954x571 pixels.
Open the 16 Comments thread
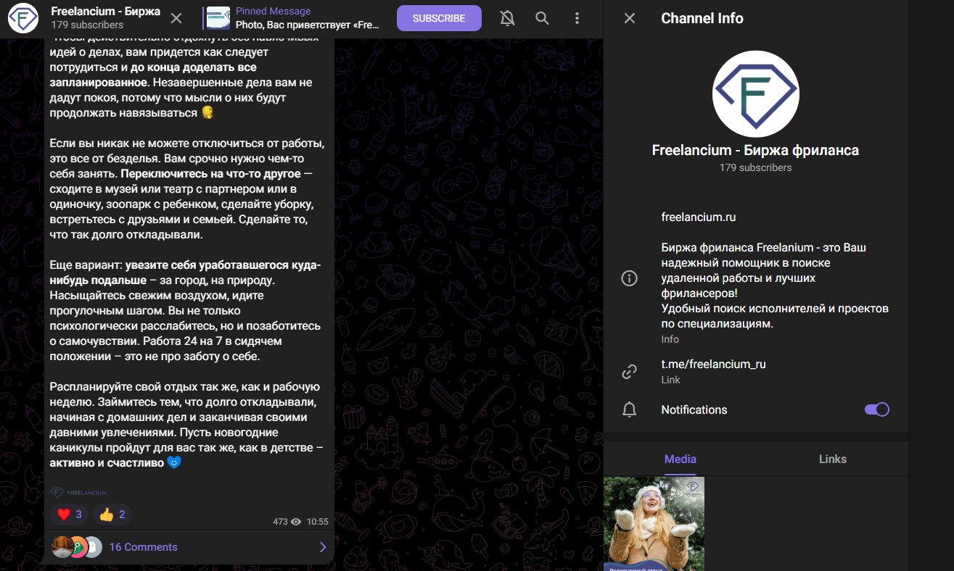[143, 547]
